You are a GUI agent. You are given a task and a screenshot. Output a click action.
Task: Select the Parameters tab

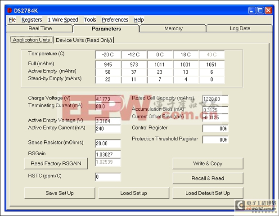106,29
